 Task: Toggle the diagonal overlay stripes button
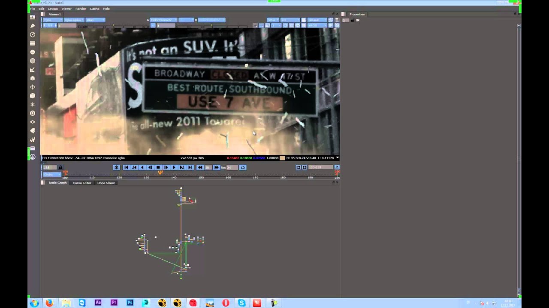[337, 26]
